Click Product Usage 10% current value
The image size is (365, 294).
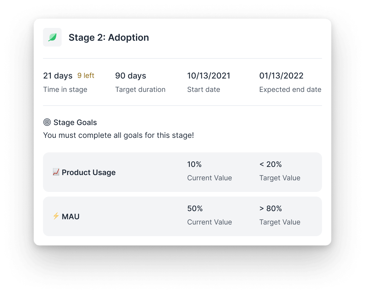click(x=194, y=164)
